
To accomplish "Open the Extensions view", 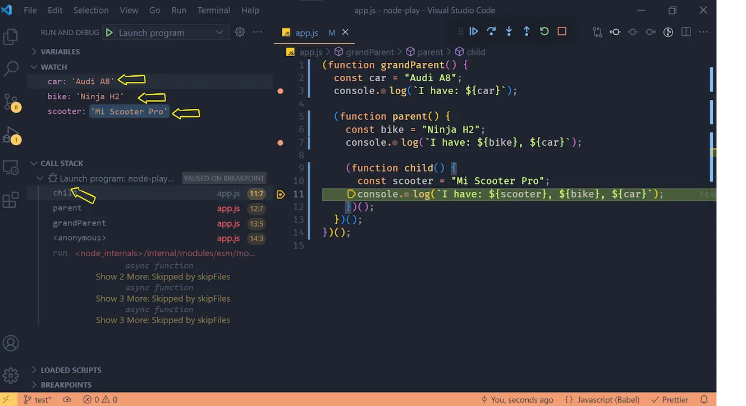I will click(11, 200).
